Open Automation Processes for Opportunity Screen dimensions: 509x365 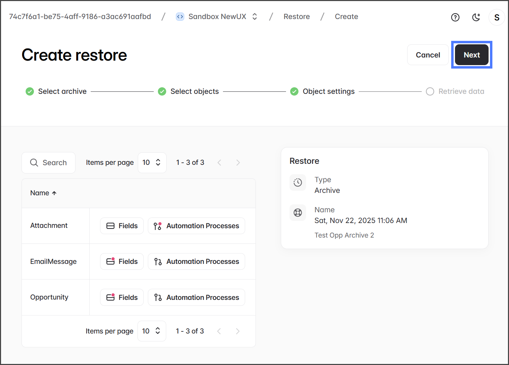[x=196, y=297]
